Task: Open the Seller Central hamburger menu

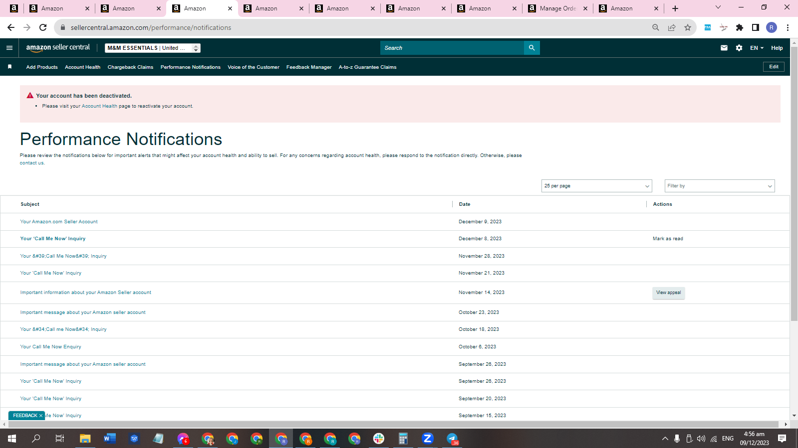Action: [x=9, y=48]
